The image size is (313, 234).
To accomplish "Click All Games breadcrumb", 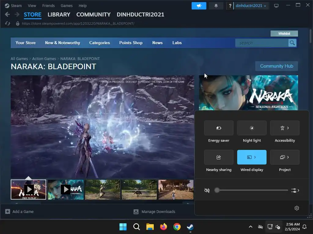I will 19,59.
